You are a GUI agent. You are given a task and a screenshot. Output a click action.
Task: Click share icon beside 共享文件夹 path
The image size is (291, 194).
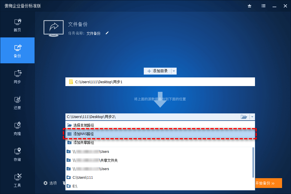(69, 160)
